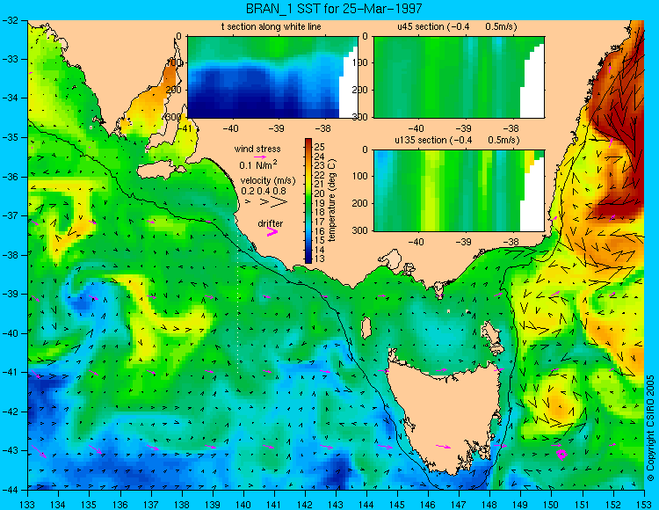Click main latitude axis label '-37'

[x=11, y=215]
